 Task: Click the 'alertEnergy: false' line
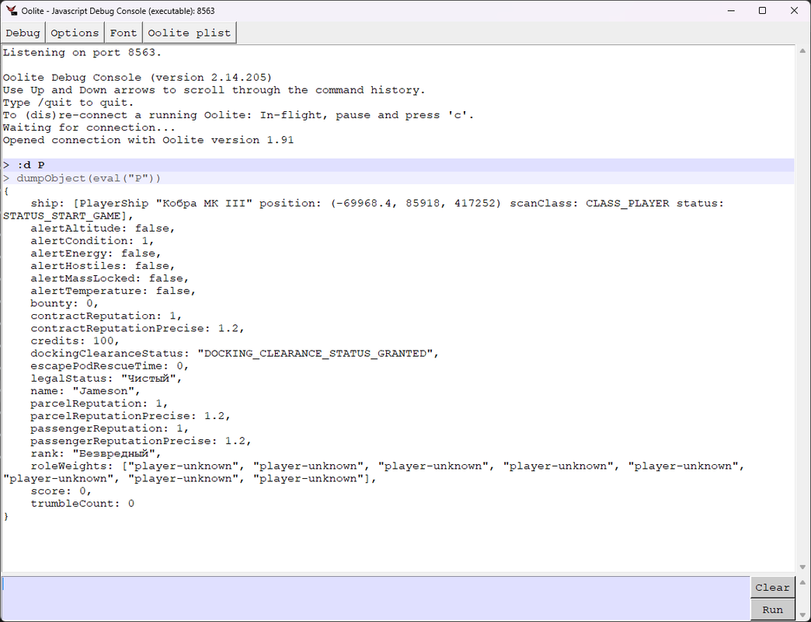(96, 253)
